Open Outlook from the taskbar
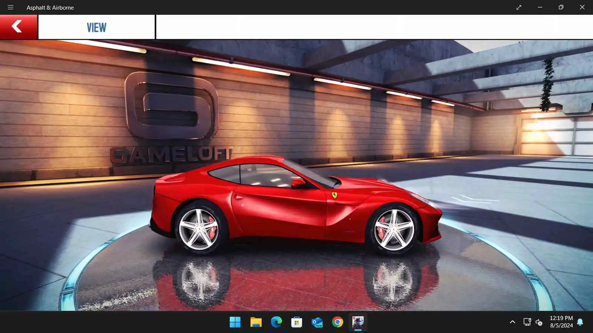This screenshot has width=593, height=333. click(317, 322)
